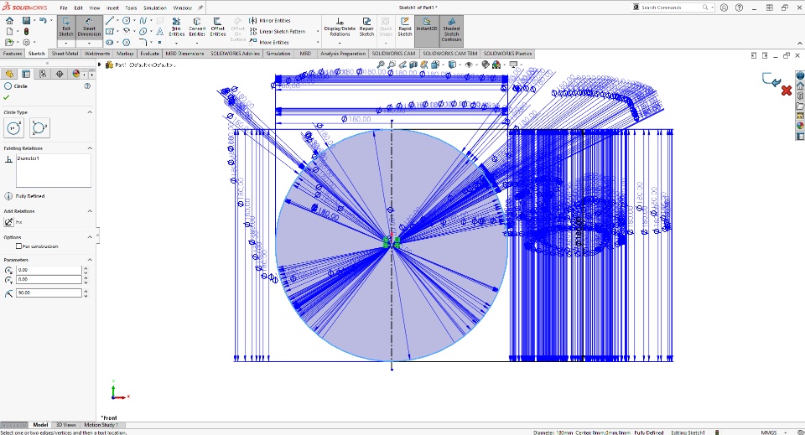Click Linear Sketch Pattern
This screenshot has height=435, width=805.
coord(278,31)
